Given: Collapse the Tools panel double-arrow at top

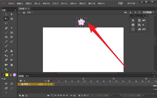Looking at the screenshot, I should tap(2, 8).
